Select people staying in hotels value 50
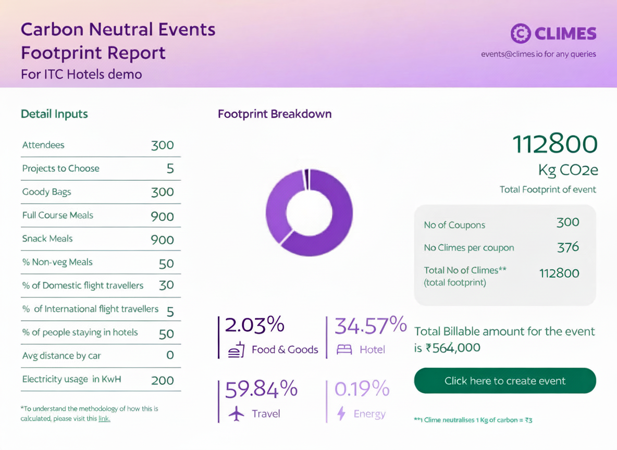The image size is (617, 450). (x=166, y=334)
